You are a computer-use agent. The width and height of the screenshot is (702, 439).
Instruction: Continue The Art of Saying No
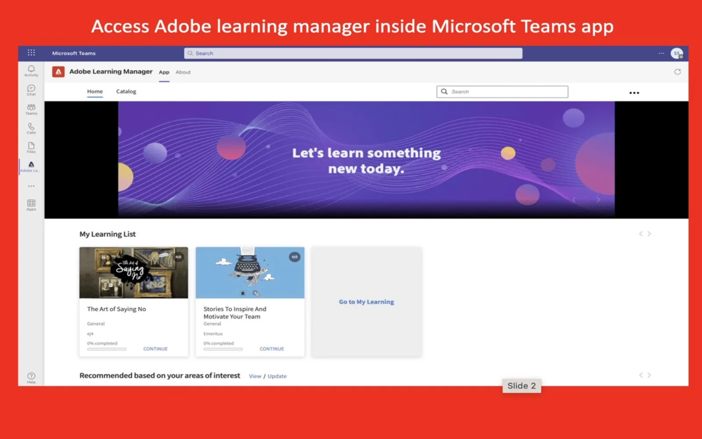click(155, 349)
